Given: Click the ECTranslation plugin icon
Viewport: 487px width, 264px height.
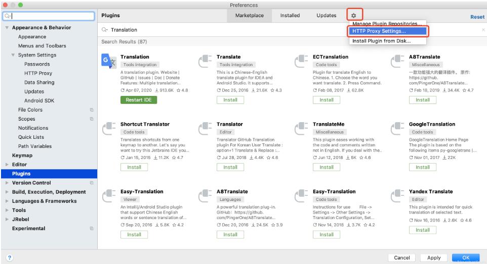Looking at the screenshot, I should [x=301, y=61].
